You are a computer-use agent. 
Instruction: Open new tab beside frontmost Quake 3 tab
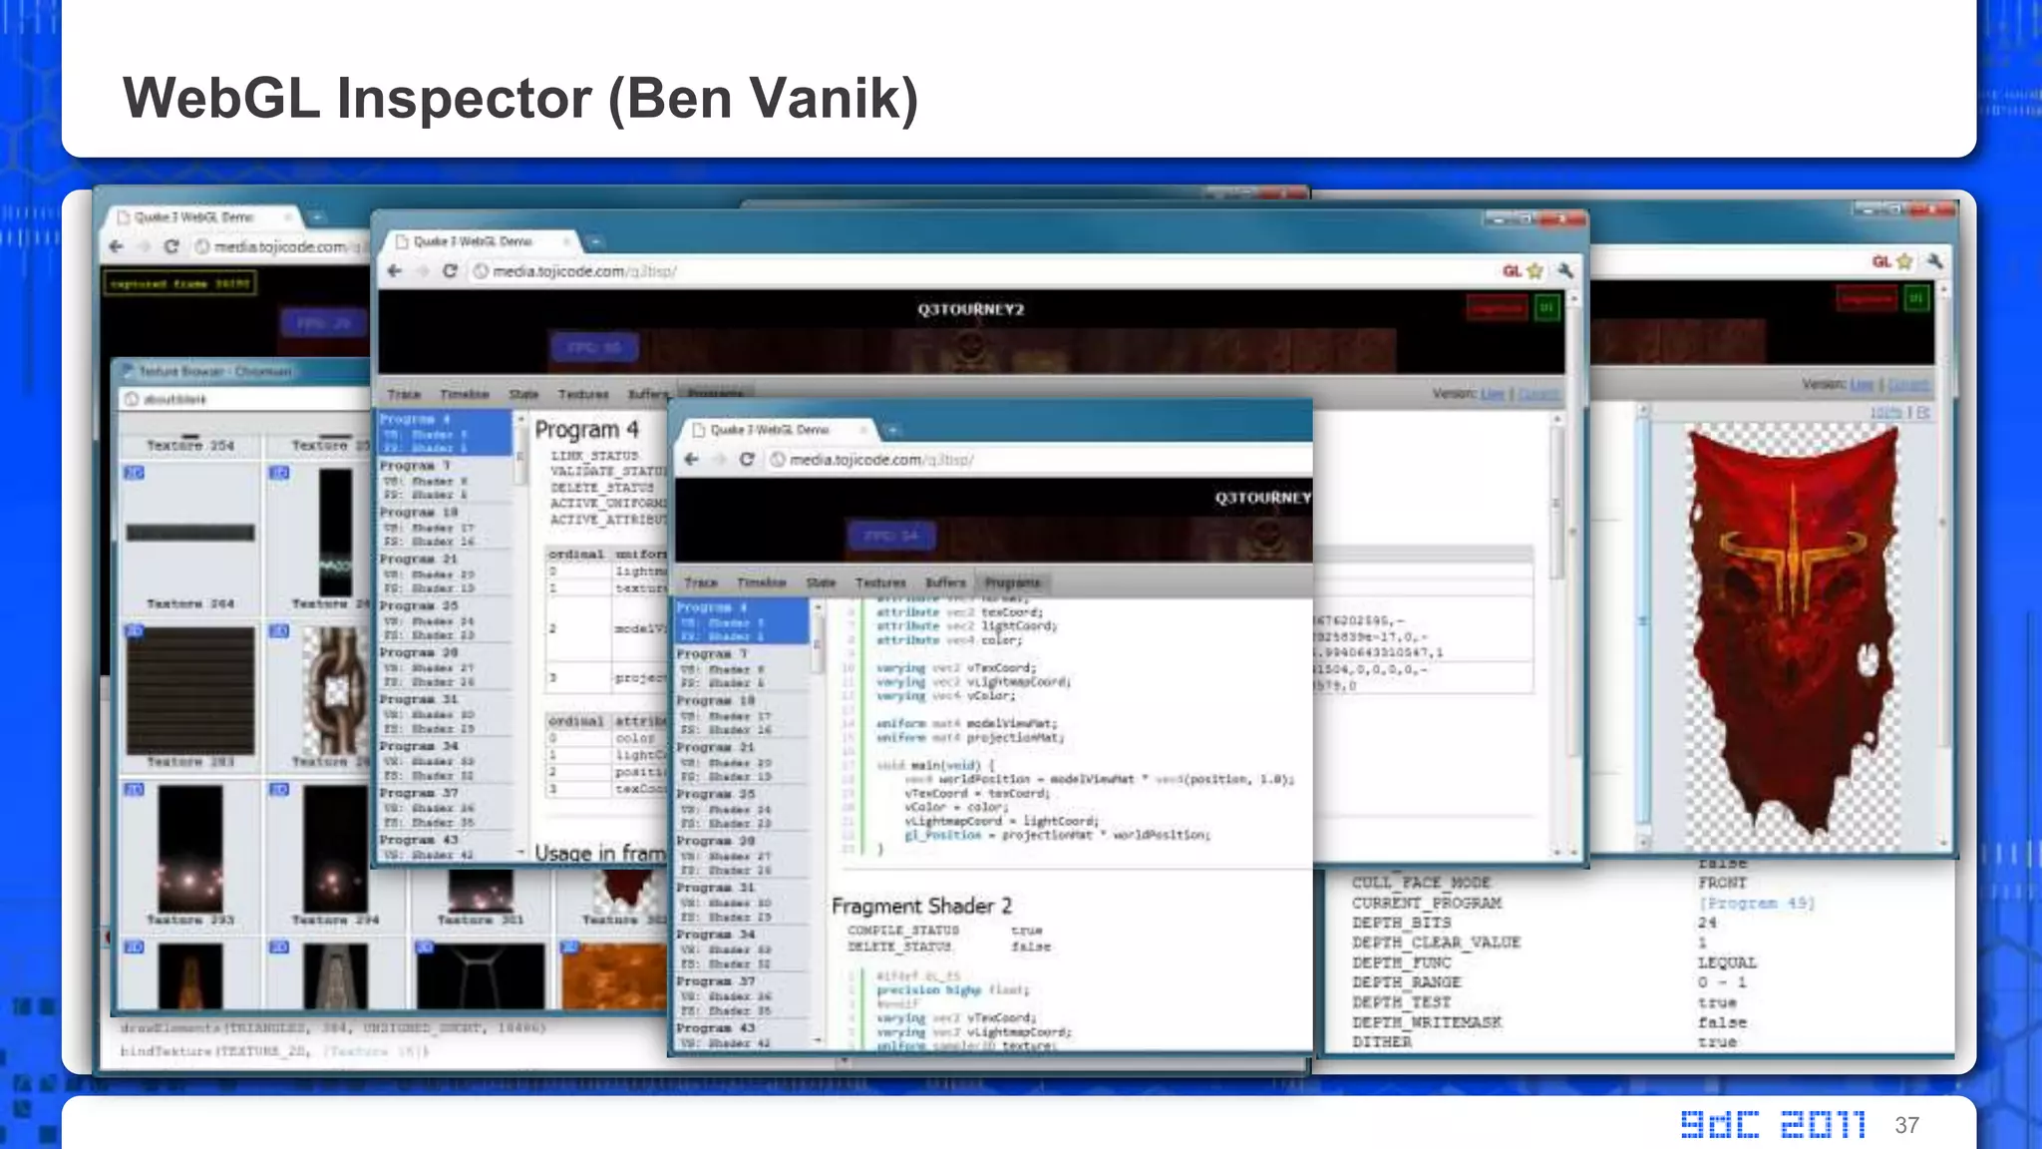coord(893,430)
